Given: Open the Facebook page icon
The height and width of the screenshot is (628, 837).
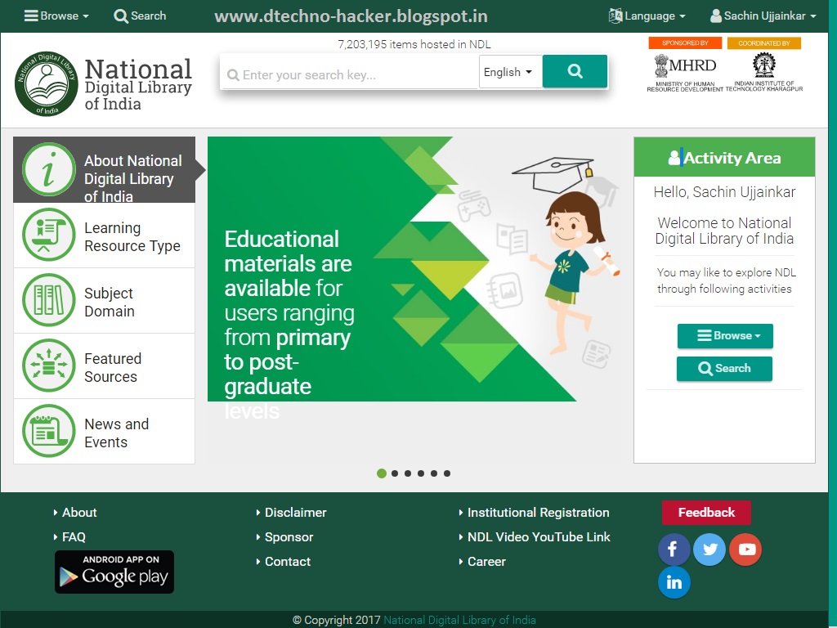Looking at the screenshot, I should tap(674, 549).
